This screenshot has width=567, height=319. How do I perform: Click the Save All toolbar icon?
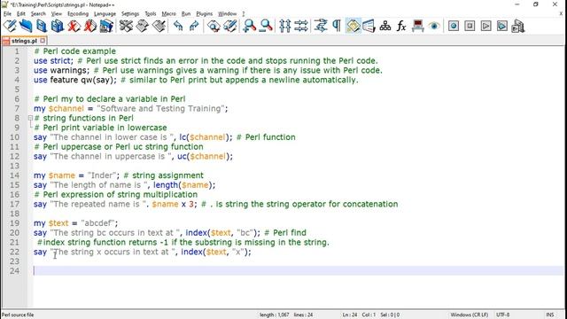pyautogui.click(x=57, y=26)
